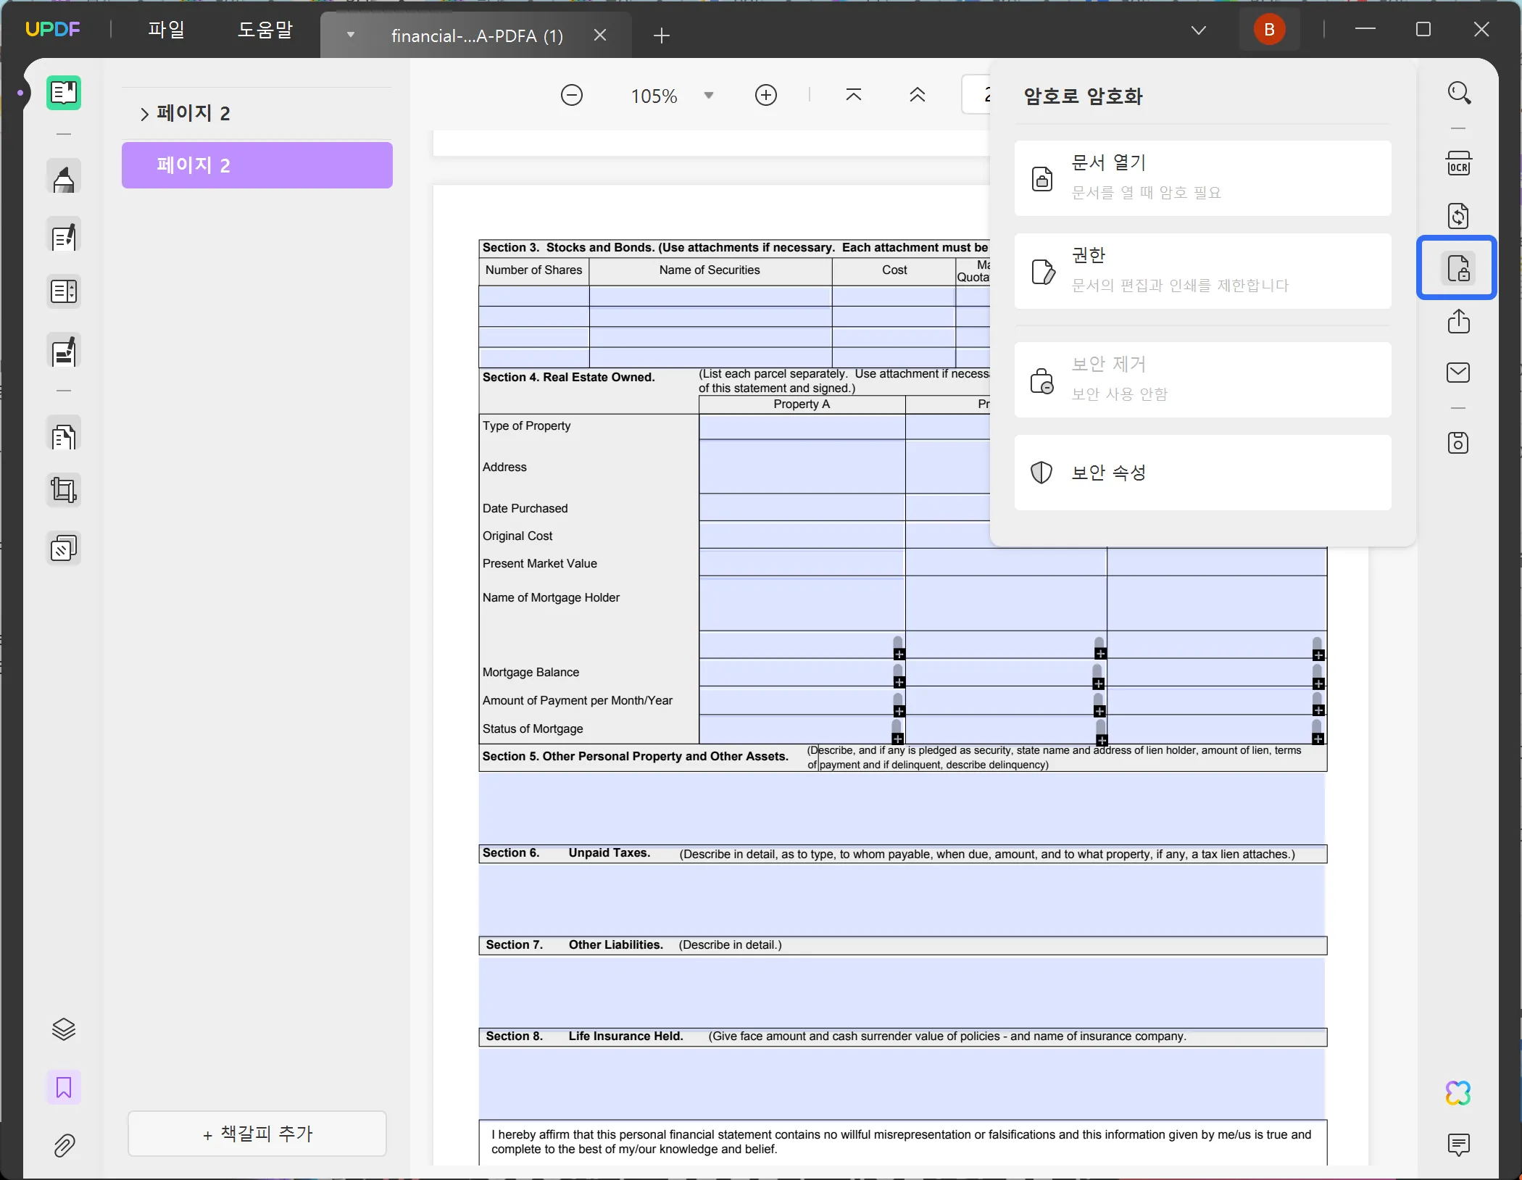Toggle the Bookmark panel icon

(64, 1087)
